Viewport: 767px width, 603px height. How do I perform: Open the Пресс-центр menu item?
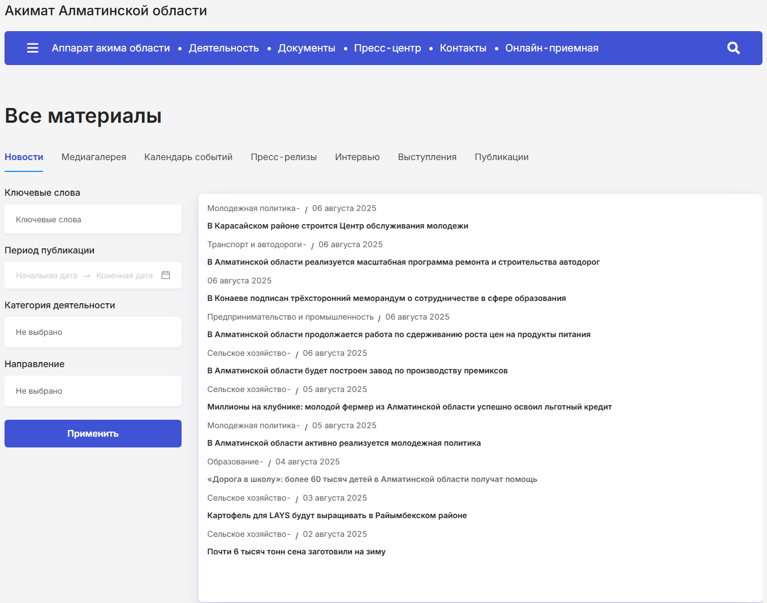pos(387,48)
